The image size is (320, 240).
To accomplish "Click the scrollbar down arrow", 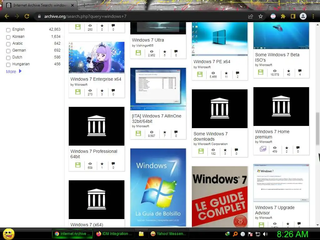I will pyautogui.click(x=317, y=225).
